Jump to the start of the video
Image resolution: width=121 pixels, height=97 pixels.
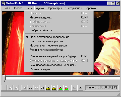pos(24,88)
